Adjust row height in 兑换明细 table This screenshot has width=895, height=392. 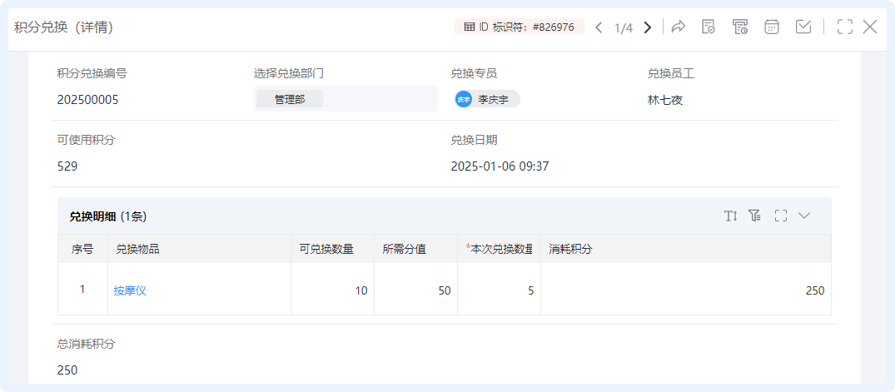(731, 216)
